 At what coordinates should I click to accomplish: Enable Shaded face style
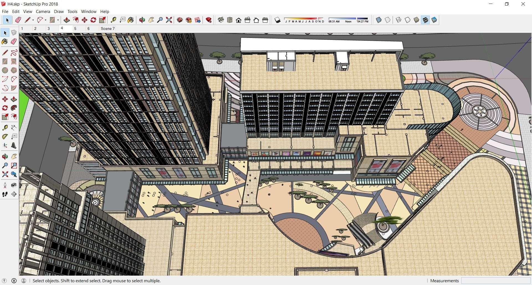(416, 20)
